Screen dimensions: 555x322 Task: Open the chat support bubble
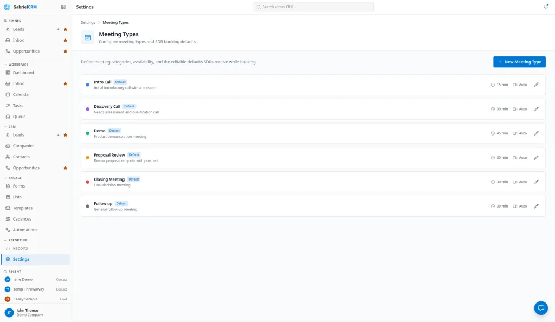541,308
